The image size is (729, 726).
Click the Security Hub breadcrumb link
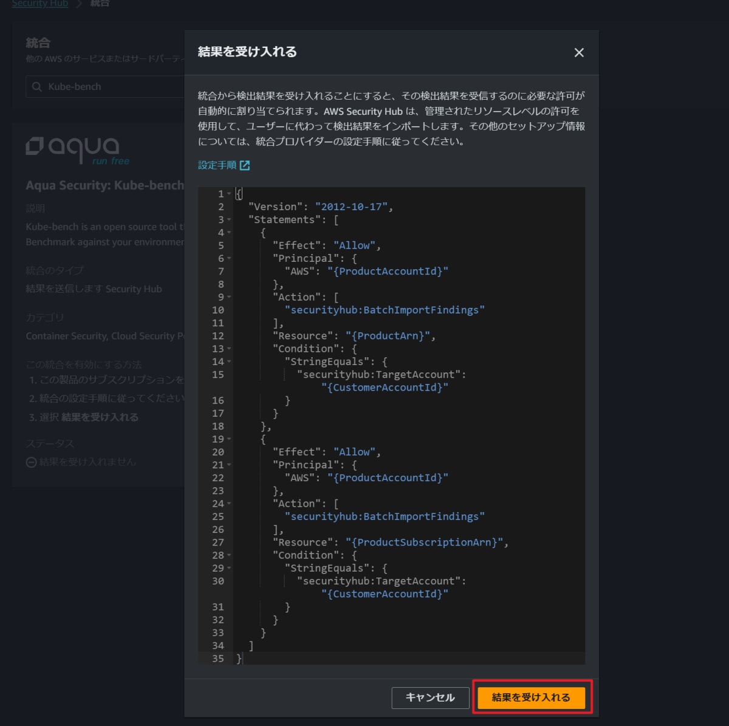(40, 4)
